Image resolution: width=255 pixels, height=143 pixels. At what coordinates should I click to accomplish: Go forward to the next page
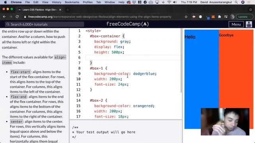(x=11, y=17)
